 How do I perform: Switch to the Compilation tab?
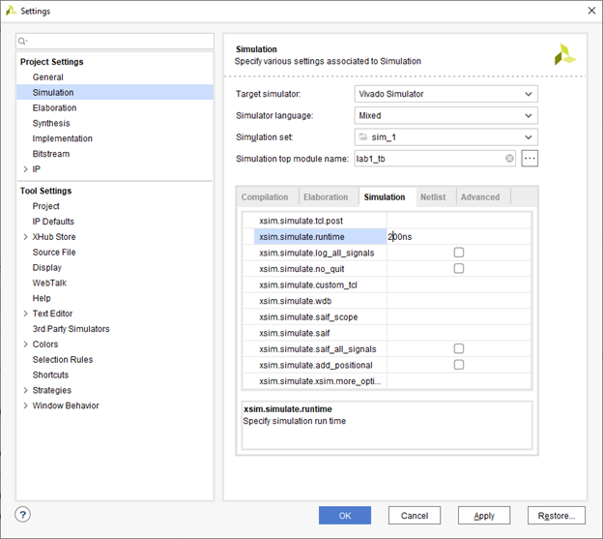click(265, 197)
